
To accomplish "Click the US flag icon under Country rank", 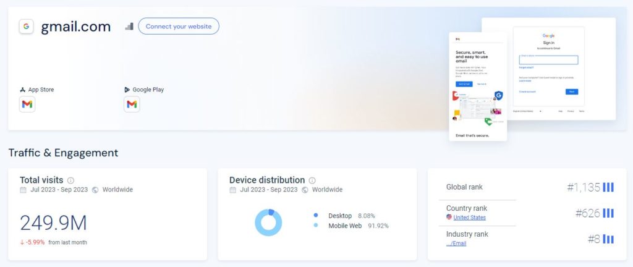I will pos(449,217).
